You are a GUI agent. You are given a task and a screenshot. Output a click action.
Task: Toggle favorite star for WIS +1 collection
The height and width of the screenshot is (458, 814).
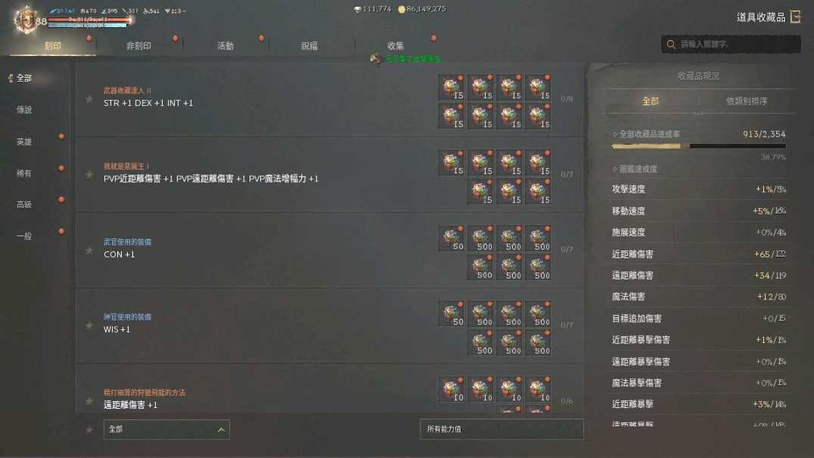point(89,326)
